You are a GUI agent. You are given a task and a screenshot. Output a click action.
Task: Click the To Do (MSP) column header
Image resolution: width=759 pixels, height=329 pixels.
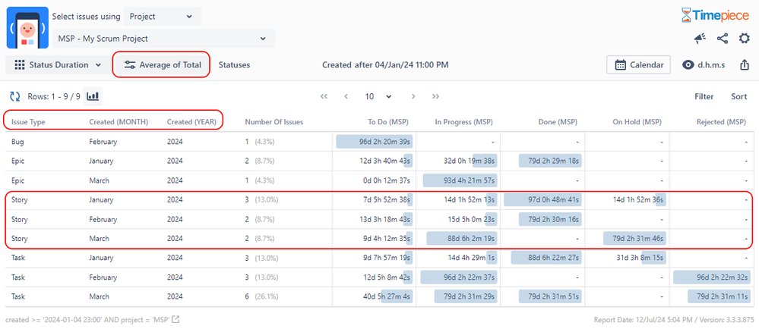pos(389,122)
